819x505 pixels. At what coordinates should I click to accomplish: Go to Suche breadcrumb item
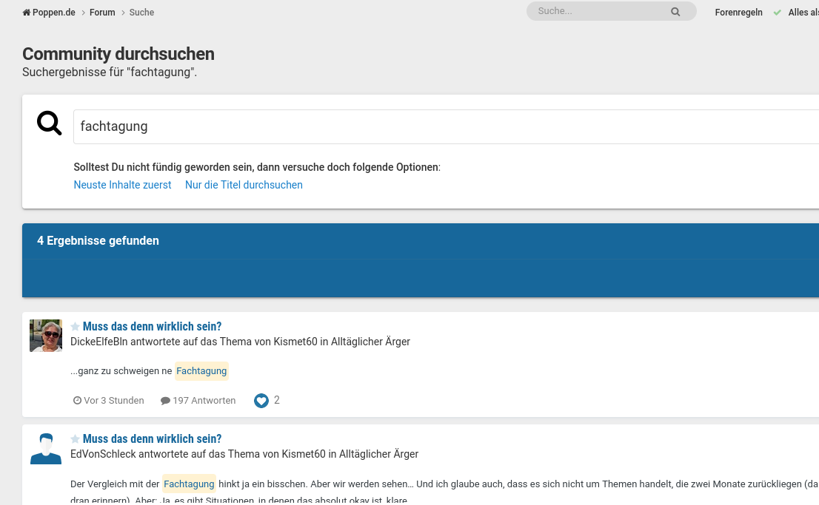[141, 13]
